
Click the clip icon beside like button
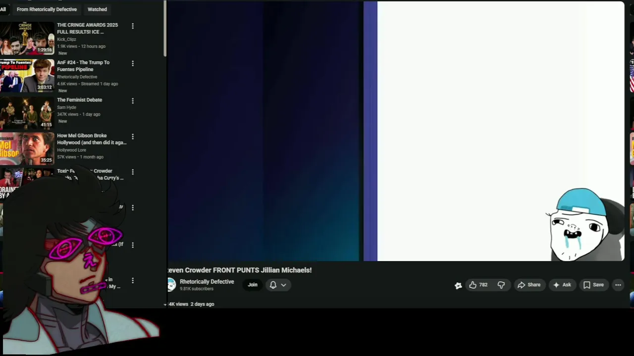click(458, 285)
